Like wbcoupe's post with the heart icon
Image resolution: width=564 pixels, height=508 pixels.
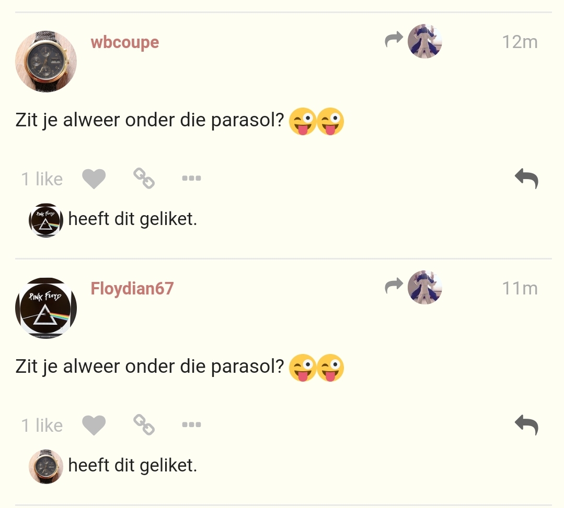(94, 179)
